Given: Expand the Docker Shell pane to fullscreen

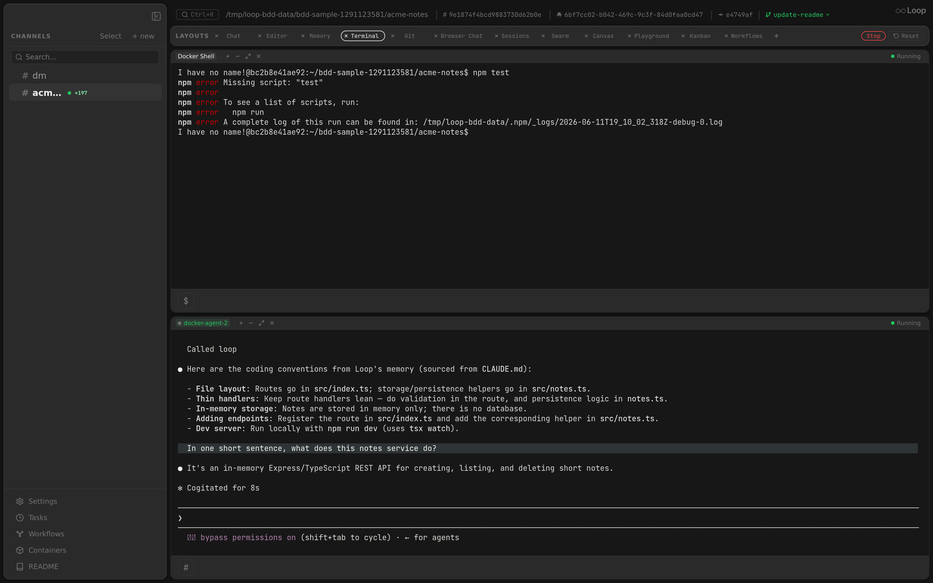Looking at the screenshot, I should [248, 56].
